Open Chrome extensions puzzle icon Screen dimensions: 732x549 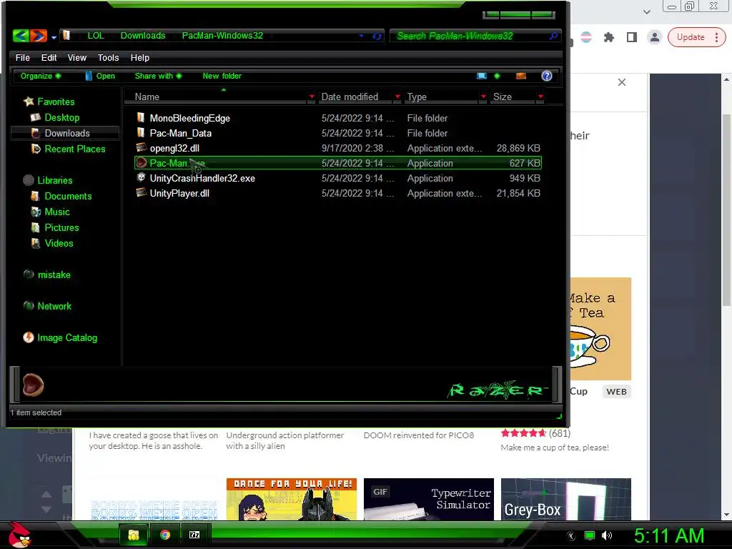[x=609, y=37]
